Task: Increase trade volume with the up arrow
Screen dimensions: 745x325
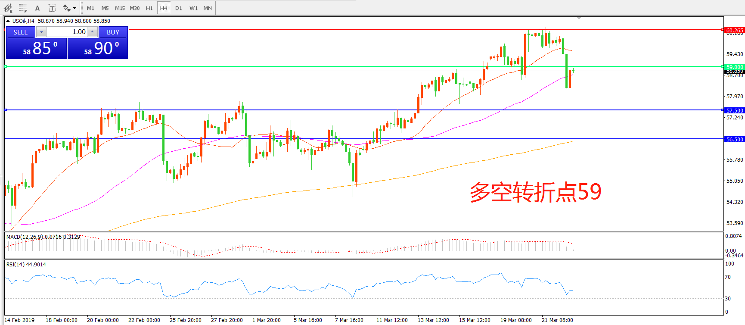Action: click(92, 32)
